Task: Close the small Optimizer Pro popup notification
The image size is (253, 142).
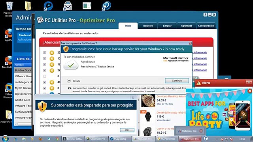Action: pyautogui.click(x=201, y=131)
